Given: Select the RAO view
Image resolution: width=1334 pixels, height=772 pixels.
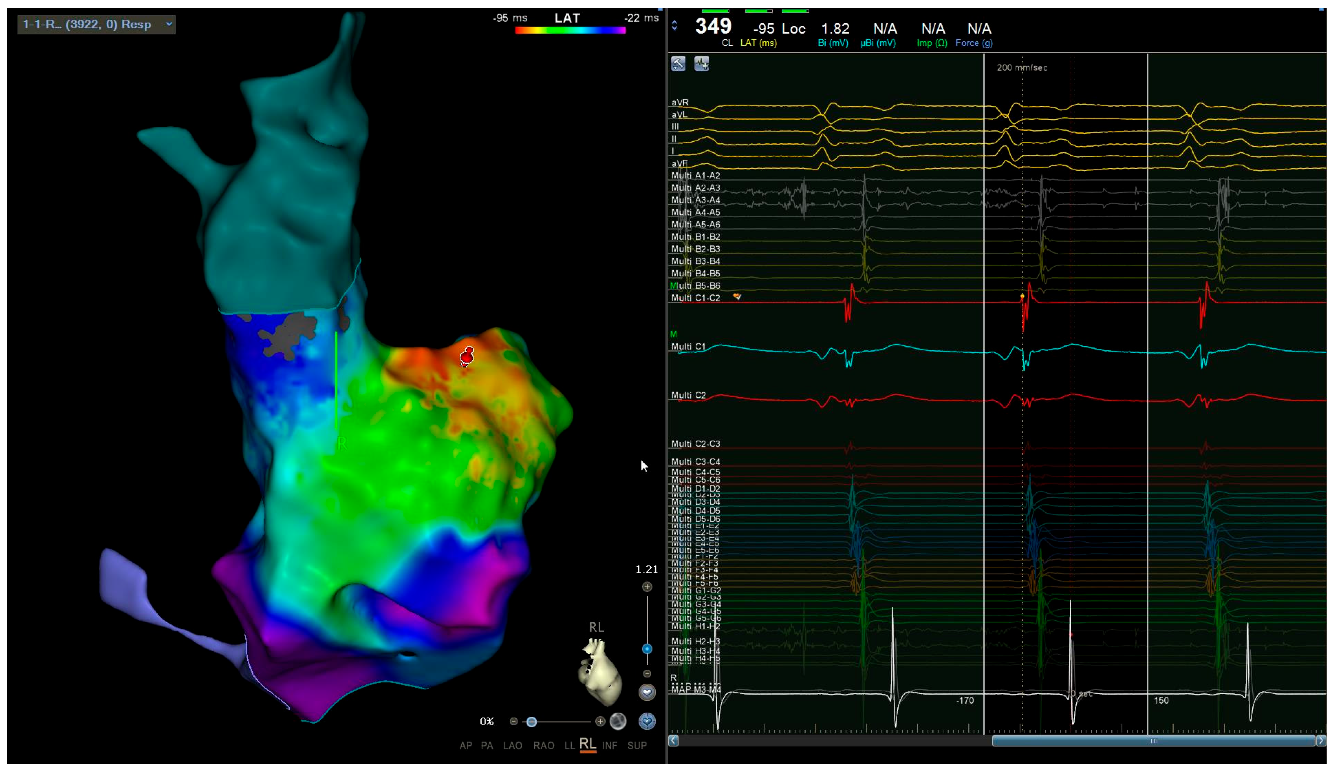Looking at the screenshot, I should 544,746.
